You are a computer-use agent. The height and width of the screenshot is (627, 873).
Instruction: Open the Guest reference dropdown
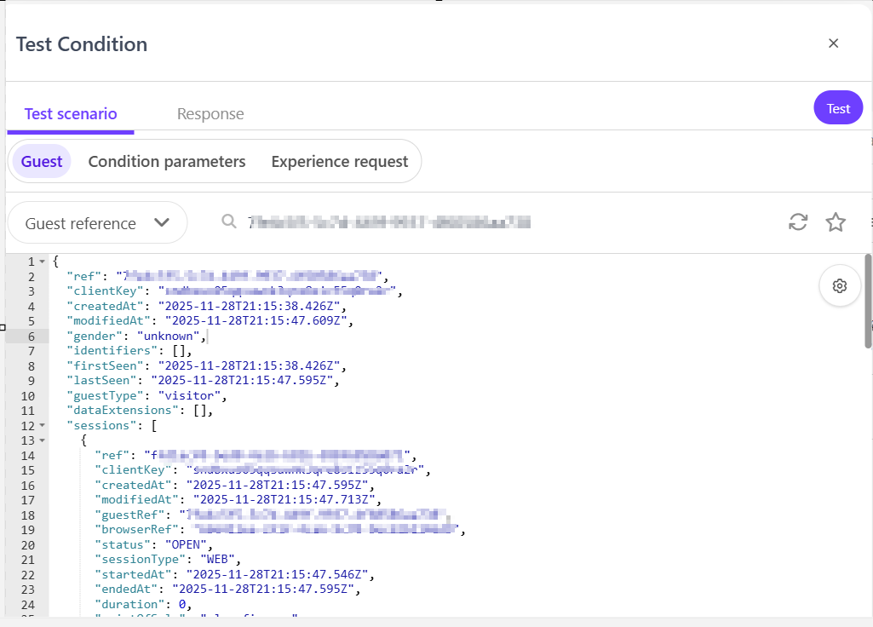pos(97,223)
